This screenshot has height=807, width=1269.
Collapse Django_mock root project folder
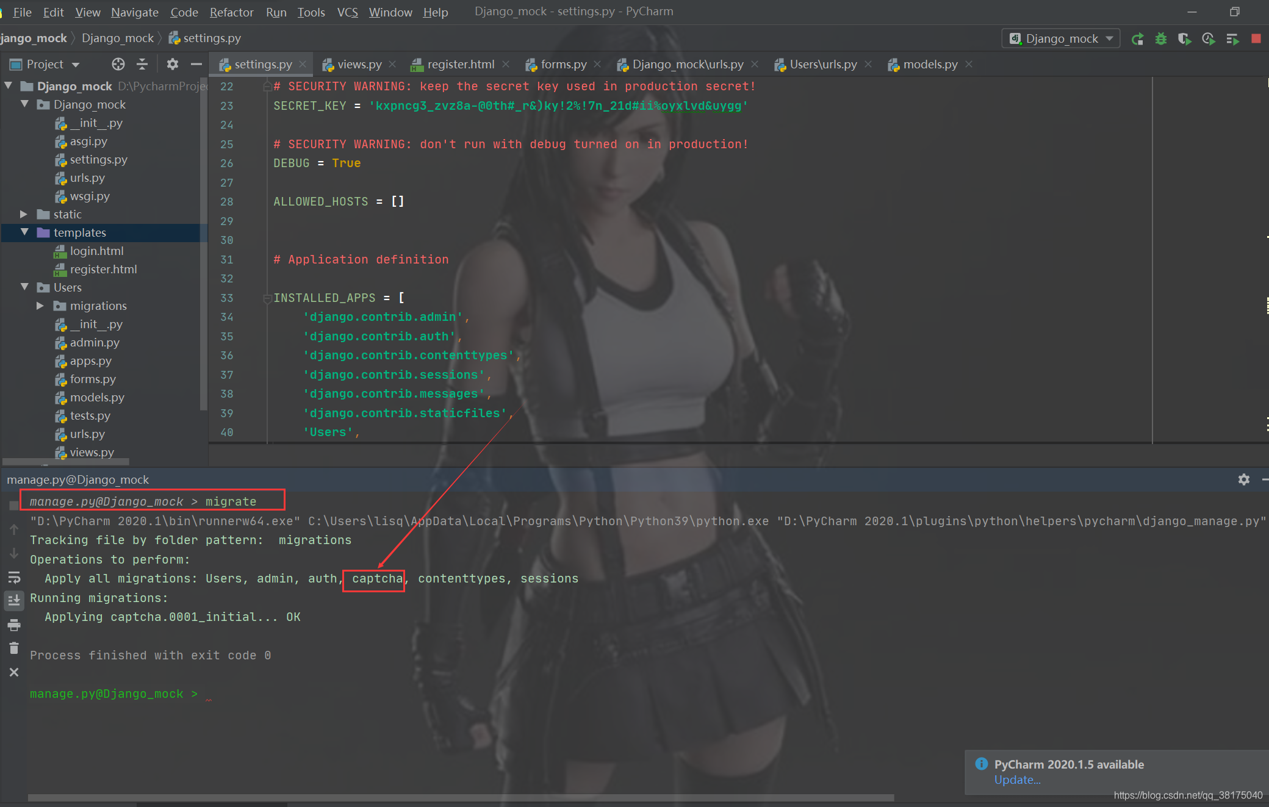click(9, 86)
